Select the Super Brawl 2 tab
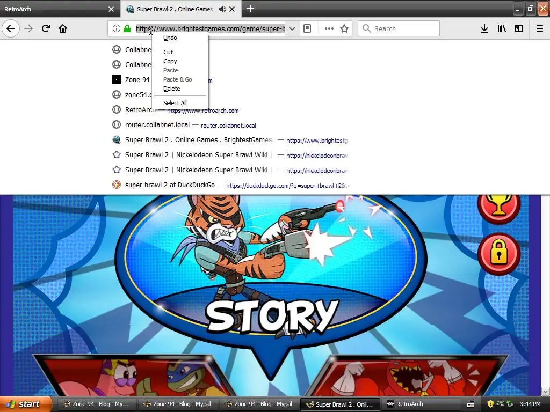 coord(175,9)
